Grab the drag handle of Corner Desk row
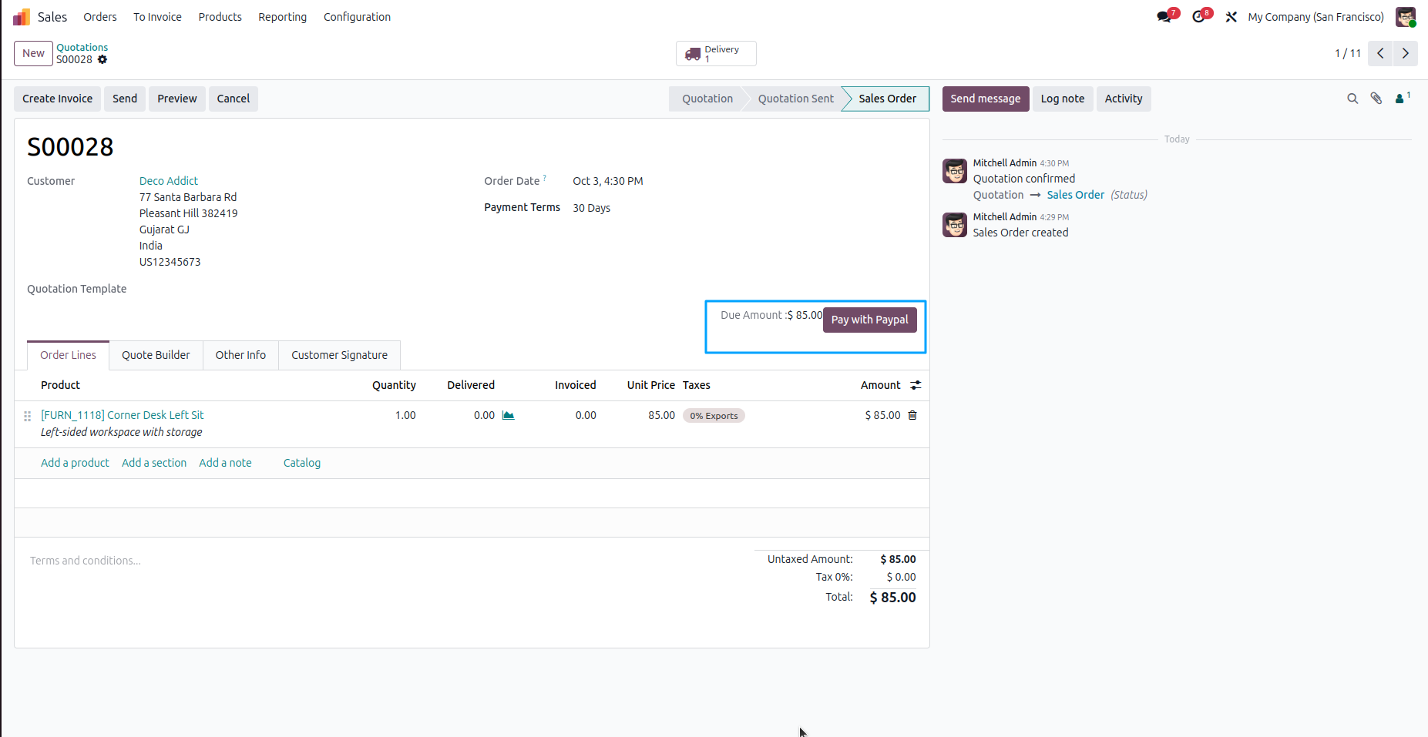Viewport: 1428px width, 737px height. pyautogui.click(x=27, y=416)
